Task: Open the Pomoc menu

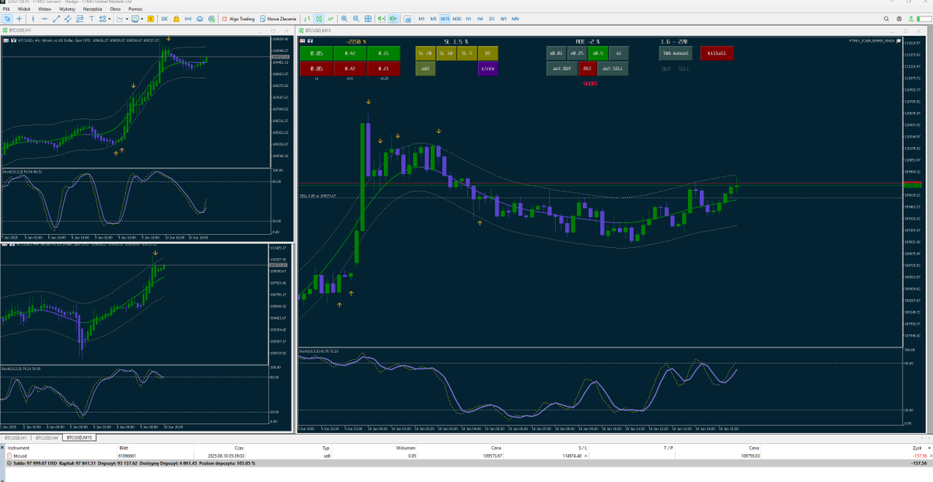Action: (x=135, y=9)
